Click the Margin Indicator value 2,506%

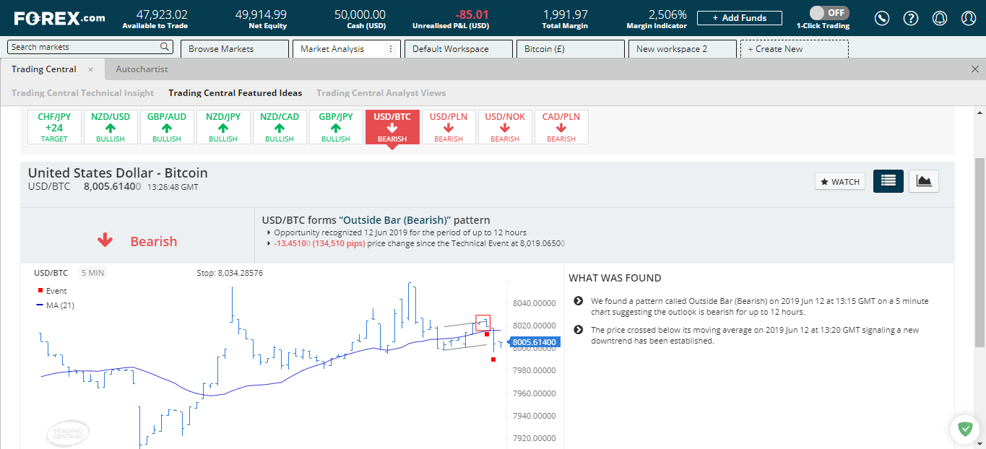[667, 14]
